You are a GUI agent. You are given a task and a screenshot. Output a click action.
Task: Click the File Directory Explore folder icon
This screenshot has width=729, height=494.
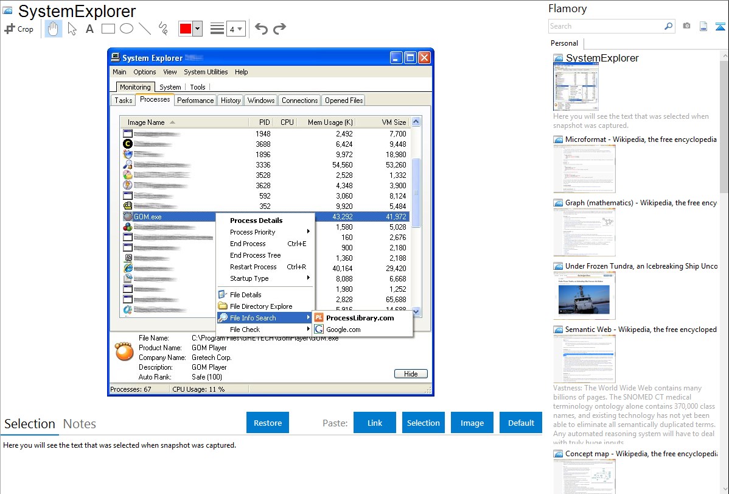pos(223,306)
